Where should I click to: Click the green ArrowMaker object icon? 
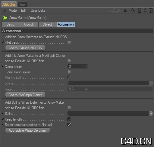5,18
